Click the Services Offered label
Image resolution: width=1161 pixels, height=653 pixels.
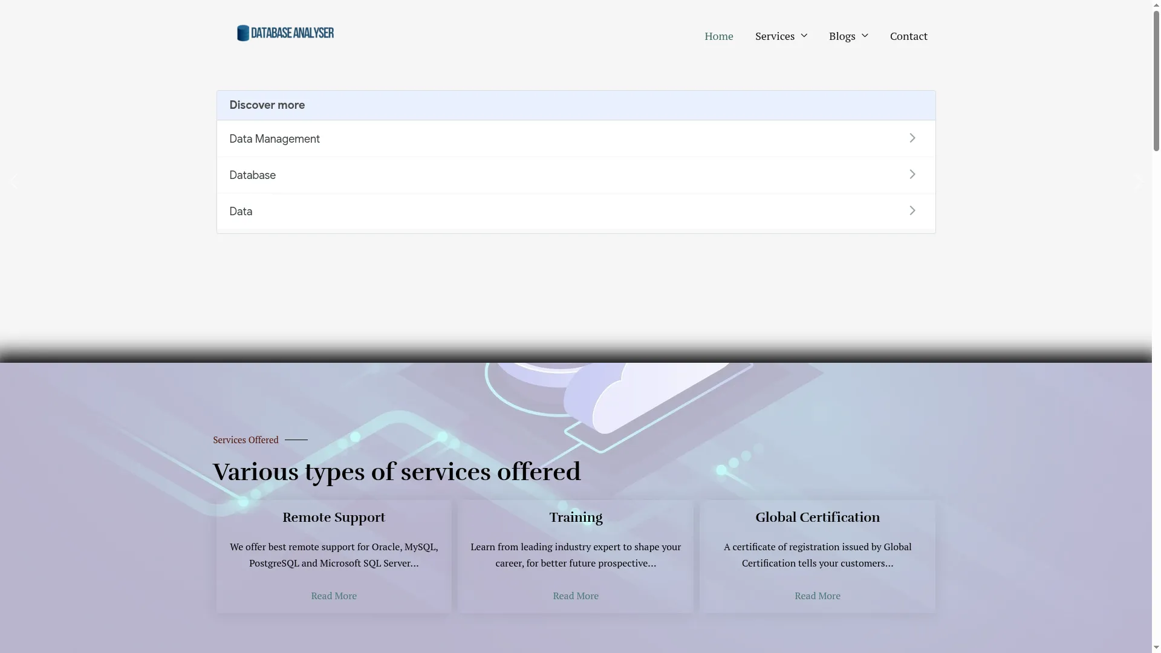point(246,440)
